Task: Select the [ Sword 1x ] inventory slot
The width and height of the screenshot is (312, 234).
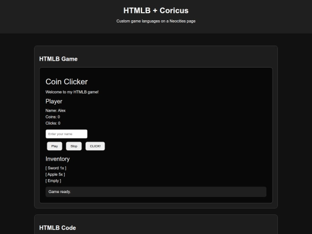Action: [x=55, y=168]
